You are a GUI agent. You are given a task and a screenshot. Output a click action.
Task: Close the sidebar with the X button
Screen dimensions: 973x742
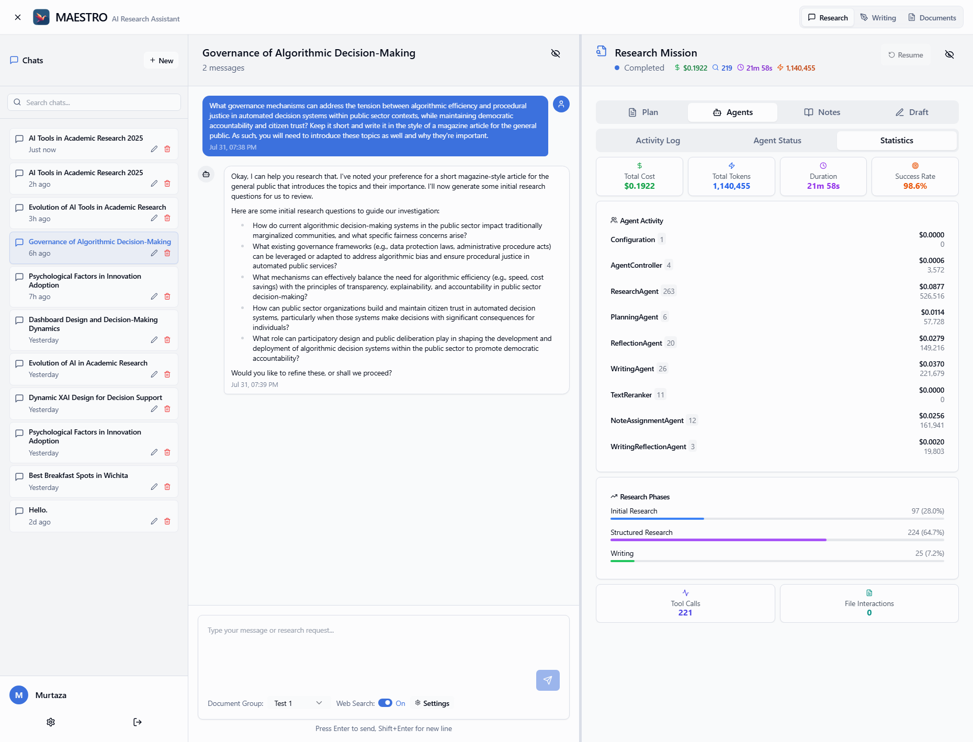tap(18, 17)
